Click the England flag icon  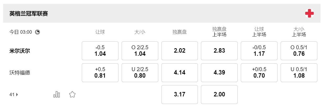pos(309,14)
